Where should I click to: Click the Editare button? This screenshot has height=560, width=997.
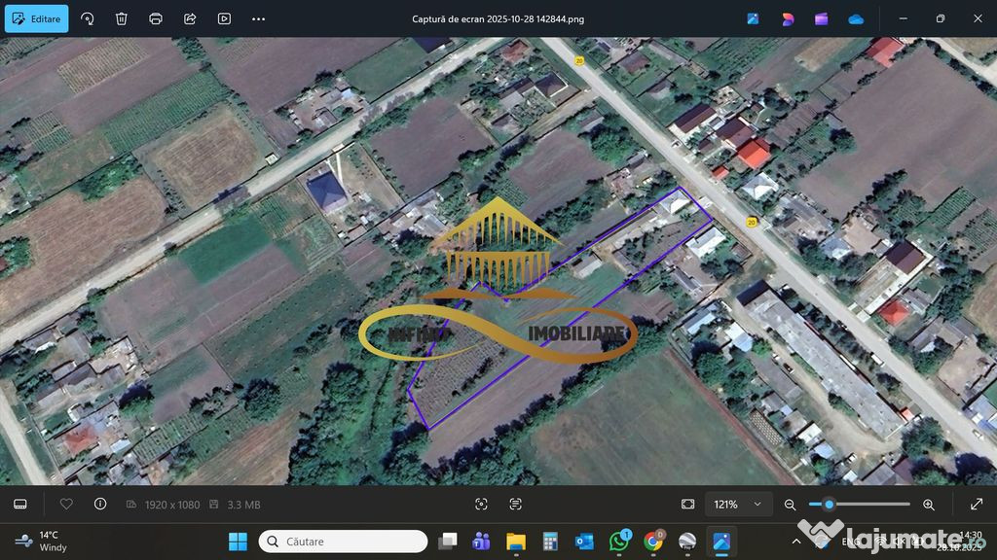[36, 18]
